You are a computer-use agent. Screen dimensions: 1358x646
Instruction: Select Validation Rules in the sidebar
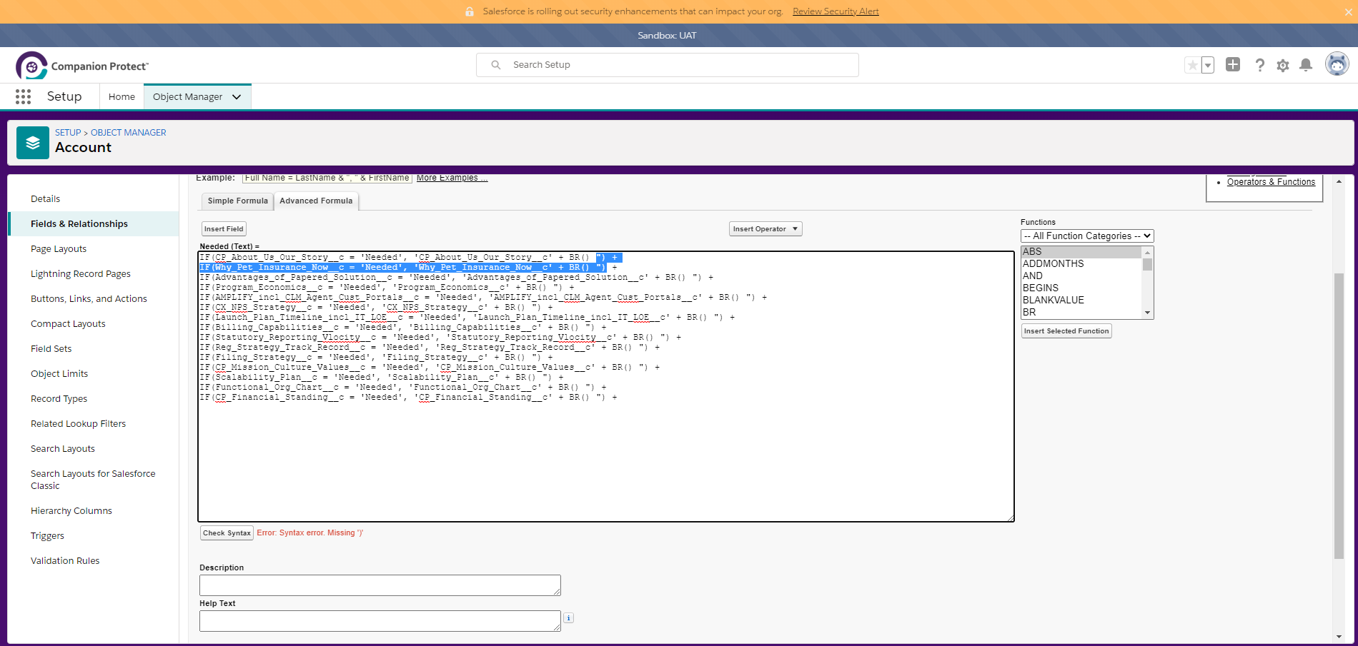65,561
